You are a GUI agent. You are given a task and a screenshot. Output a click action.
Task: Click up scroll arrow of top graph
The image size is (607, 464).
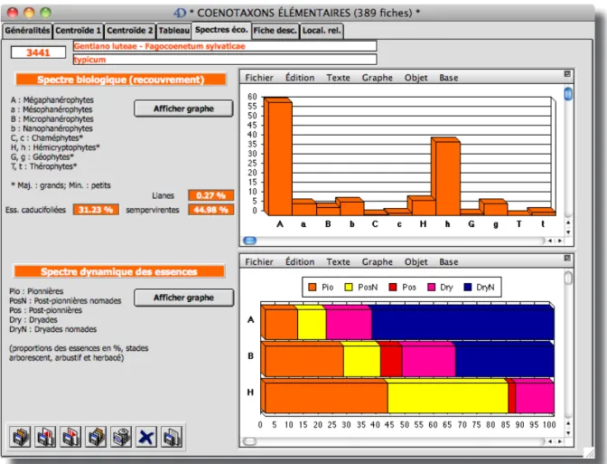(x=568, y=223)
